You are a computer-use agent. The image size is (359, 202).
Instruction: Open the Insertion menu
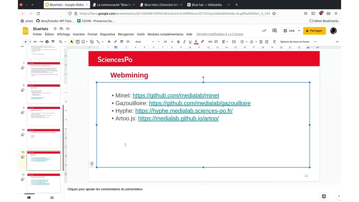pos(79,34)
